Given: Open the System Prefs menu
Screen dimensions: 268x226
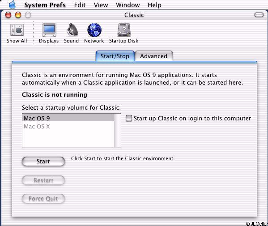Looking at the screenshot, I should pyautogui.click(x=45, y=5).
